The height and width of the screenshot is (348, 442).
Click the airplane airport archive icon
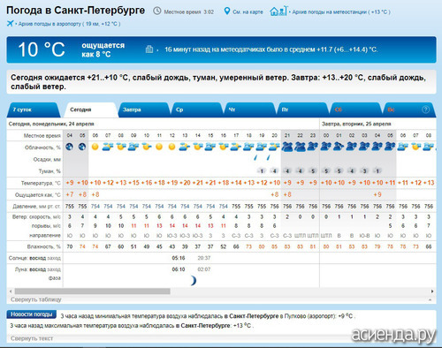(10, 23)
